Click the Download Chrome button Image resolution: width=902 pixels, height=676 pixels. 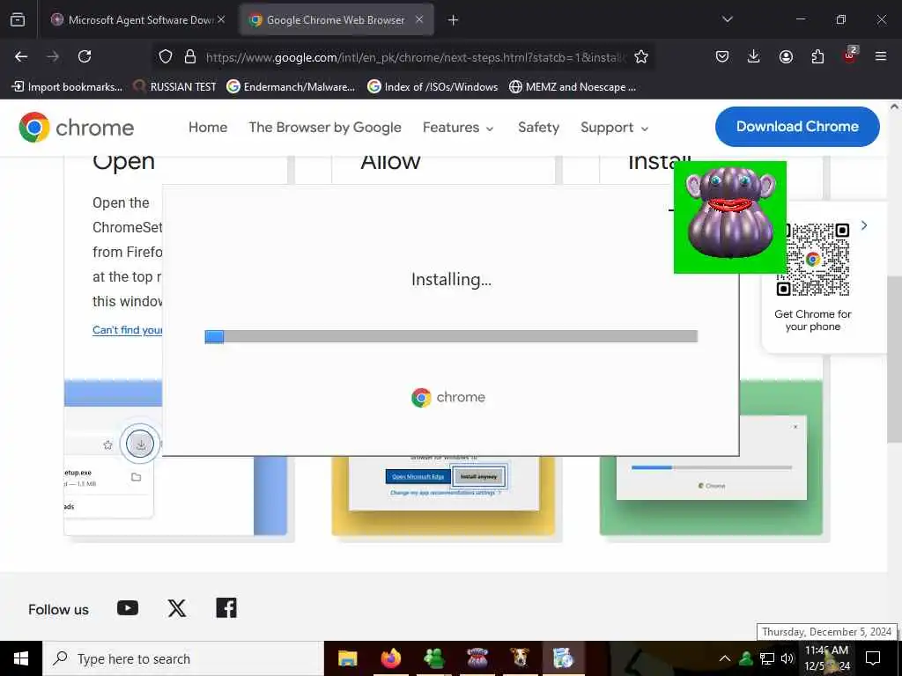coord(797,127)
